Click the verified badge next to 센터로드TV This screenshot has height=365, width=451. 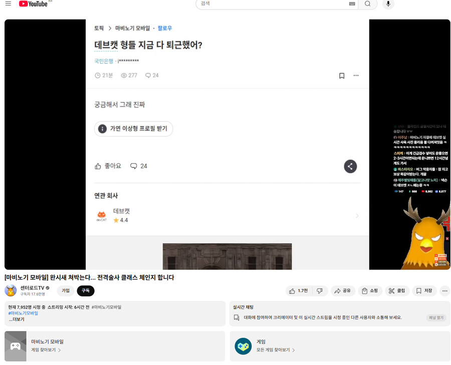coord(48,288)
